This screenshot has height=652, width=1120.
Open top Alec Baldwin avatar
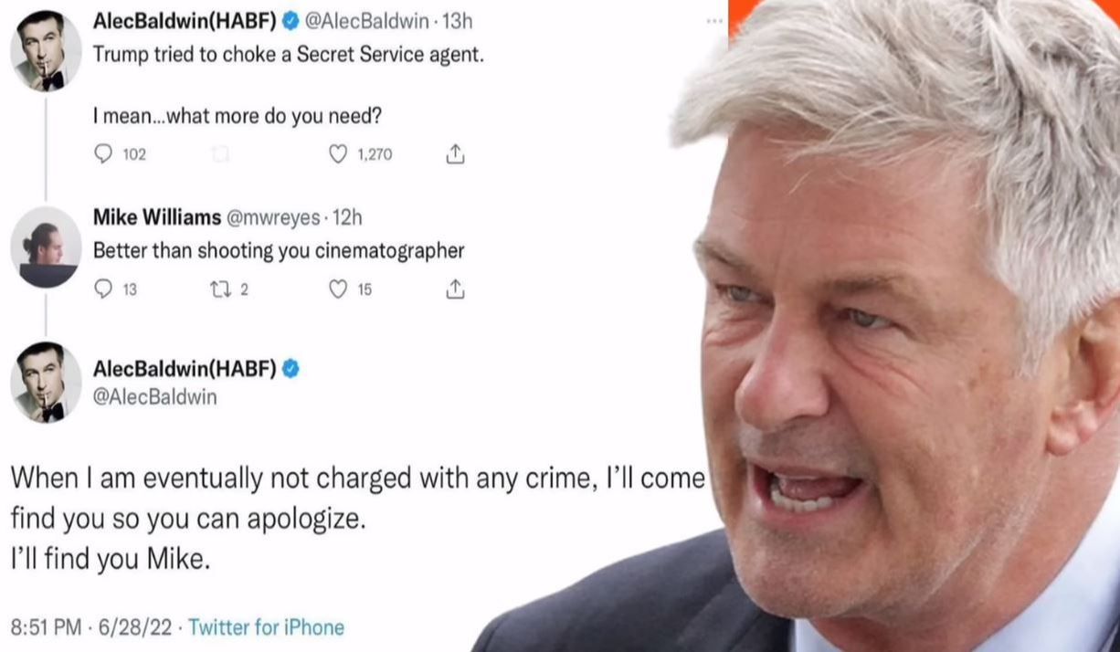click(46, 51)
